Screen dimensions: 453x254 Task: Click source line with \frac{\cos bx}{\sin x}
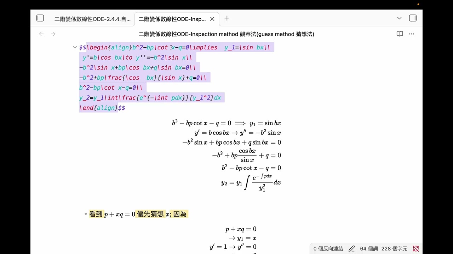pos(143,78)
